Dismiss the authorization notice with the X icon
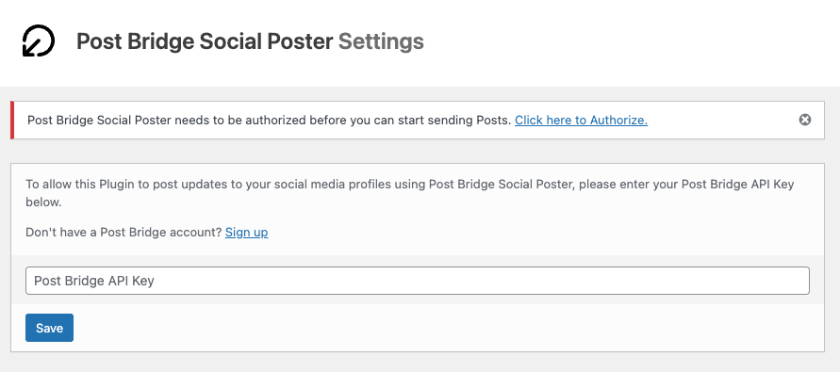This screenshot has height=372, width=840. pyautogui.click(x=804, y=120)
